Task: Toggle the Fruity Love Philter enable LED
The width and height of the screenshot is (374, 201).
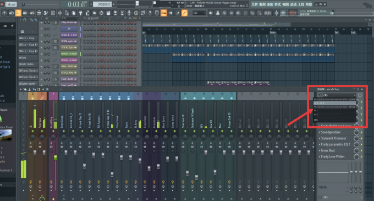Action: (361, 157)
